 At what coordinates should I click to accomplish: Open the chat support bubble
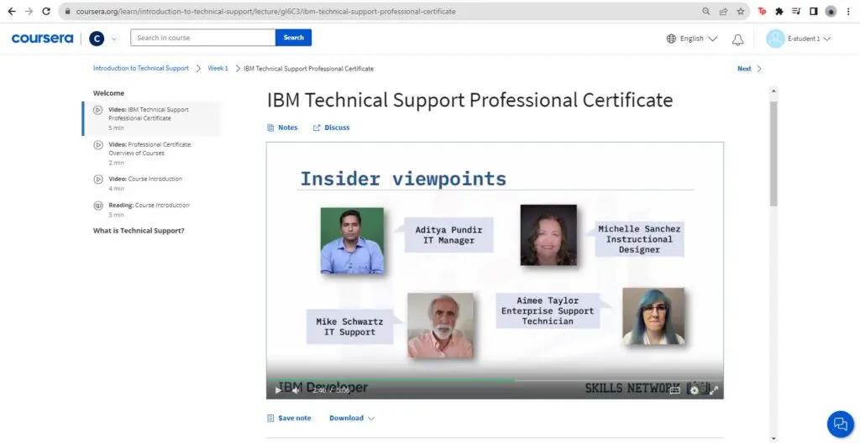pos(840,424)
